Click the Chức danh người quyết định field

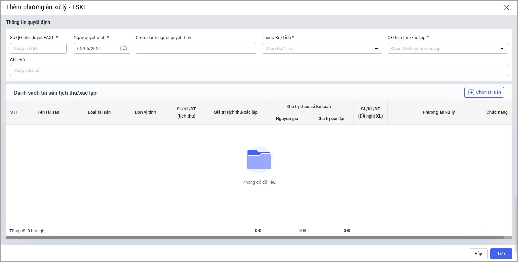click(x=196, y=48)
